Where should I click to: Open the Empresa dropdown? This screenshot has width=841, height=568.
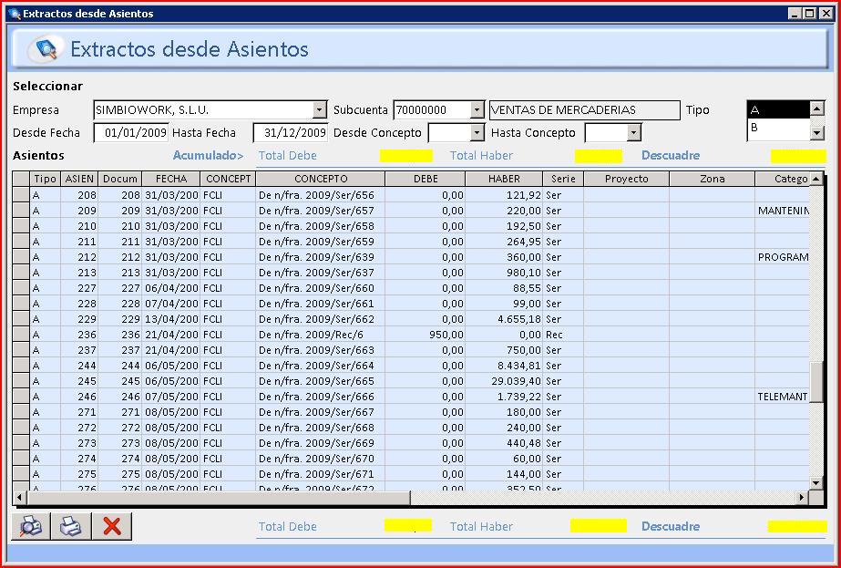[x=319, y=110]
